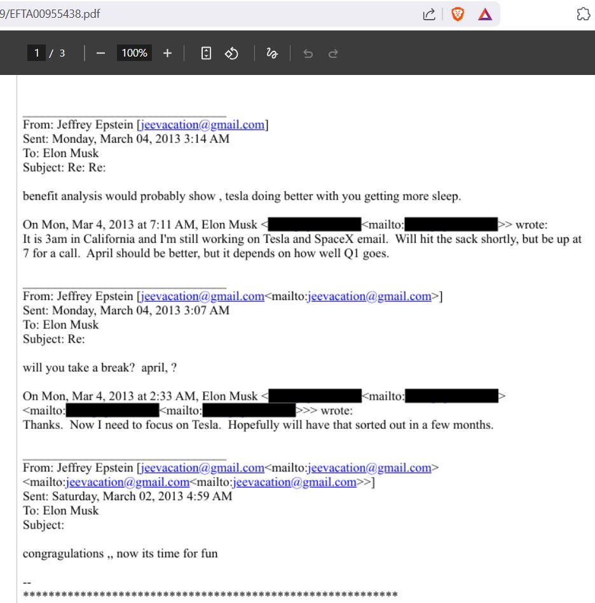Click the undo arrow in PDF toolbar
This screenshot has width=595, height=603.
tap(308, 53)
